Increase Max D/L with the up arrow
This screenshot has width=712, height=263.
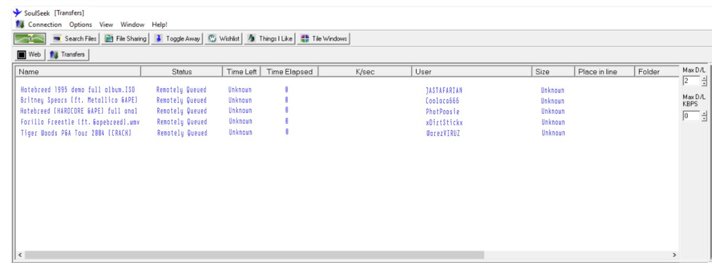(x=704, y=79)
